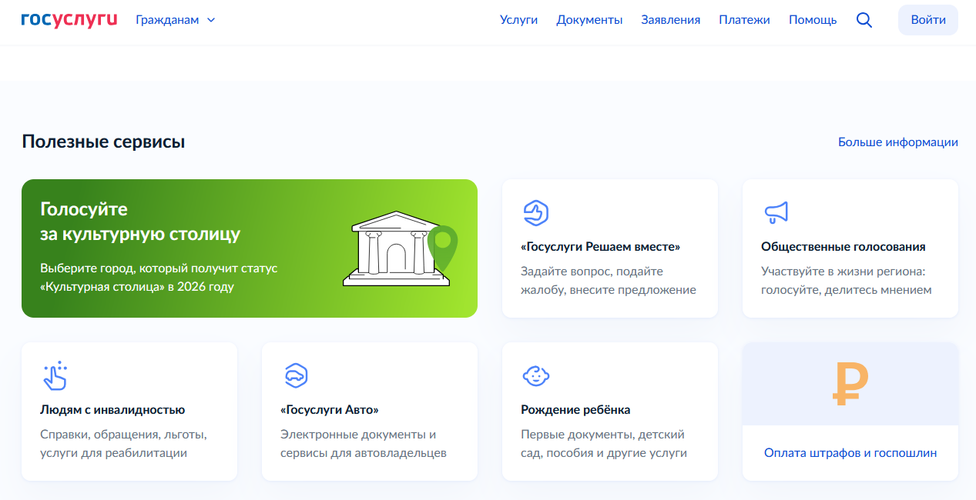This screenshot has height=500, width=976.
Task: Click the Госуслуги logo
Action: click(x=69, y=19)
